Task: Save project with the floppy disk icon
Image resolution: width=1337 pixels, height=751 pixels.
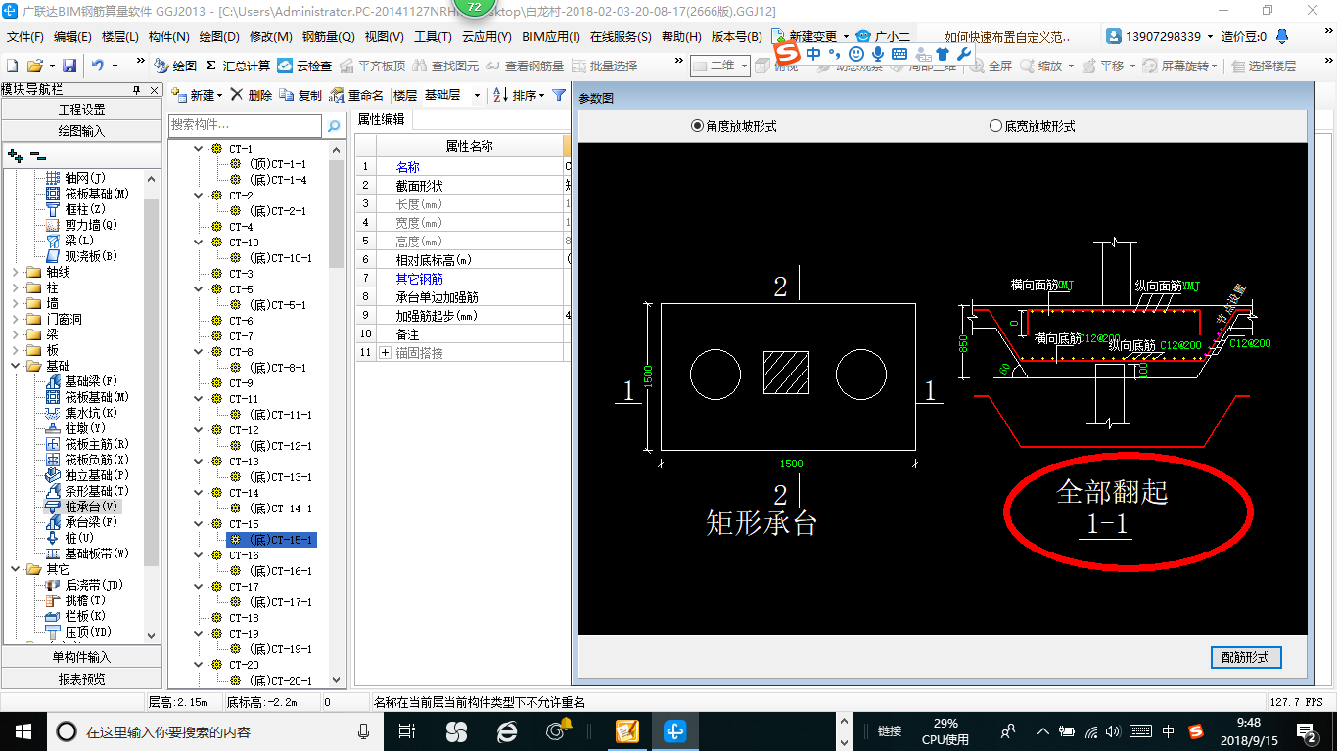Action: point(69,66)
